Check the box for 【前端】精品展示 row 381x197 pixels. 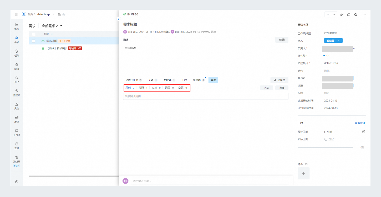pos(33,48)
